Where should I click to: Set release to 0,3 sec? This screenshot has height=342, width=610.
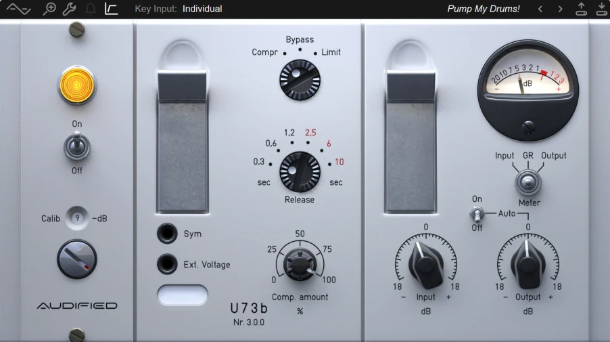point(259,162)
